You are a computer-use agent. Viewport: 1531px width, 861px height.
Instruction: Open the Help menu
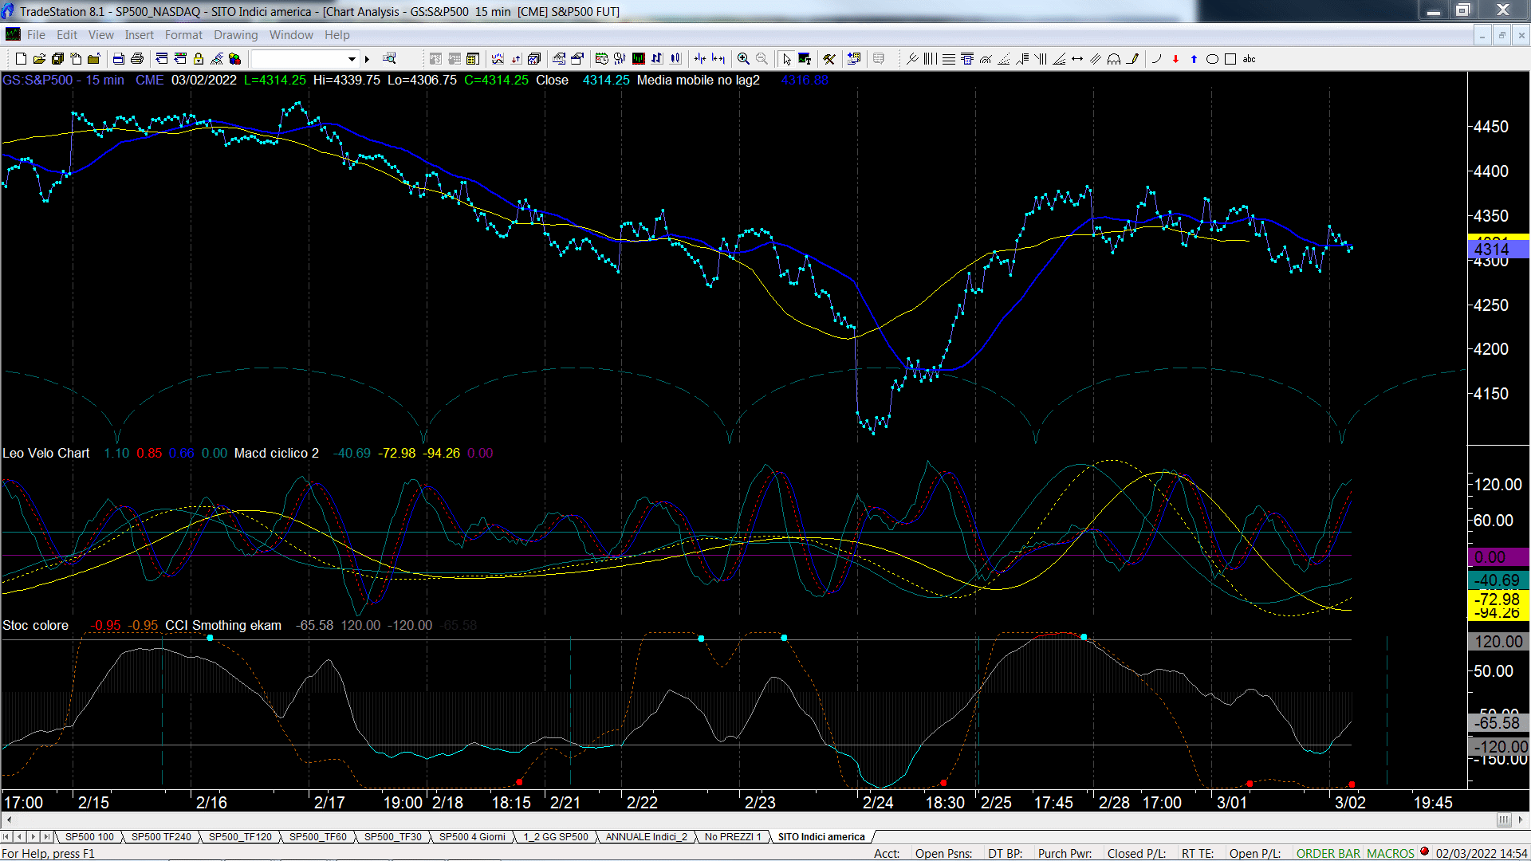point(337,35)
